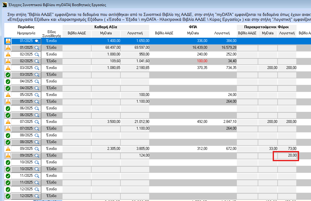Click the Ημερομηνία column header
The width and height of the screenshot is (311, 201).
point(26,33)
